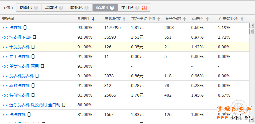
Task: Sort by 市场平均出价 arrow
Action: (x=159, y=19)
